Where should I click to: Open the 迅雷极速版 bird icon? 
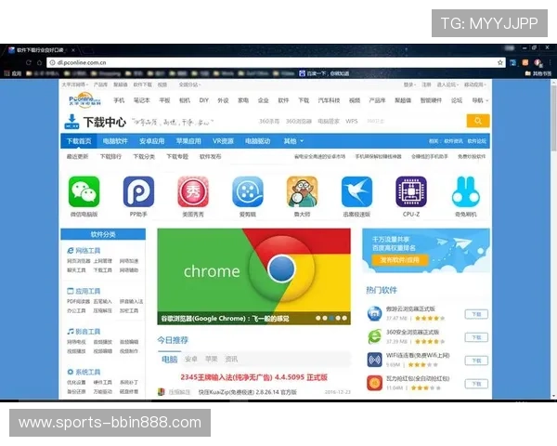356,191
